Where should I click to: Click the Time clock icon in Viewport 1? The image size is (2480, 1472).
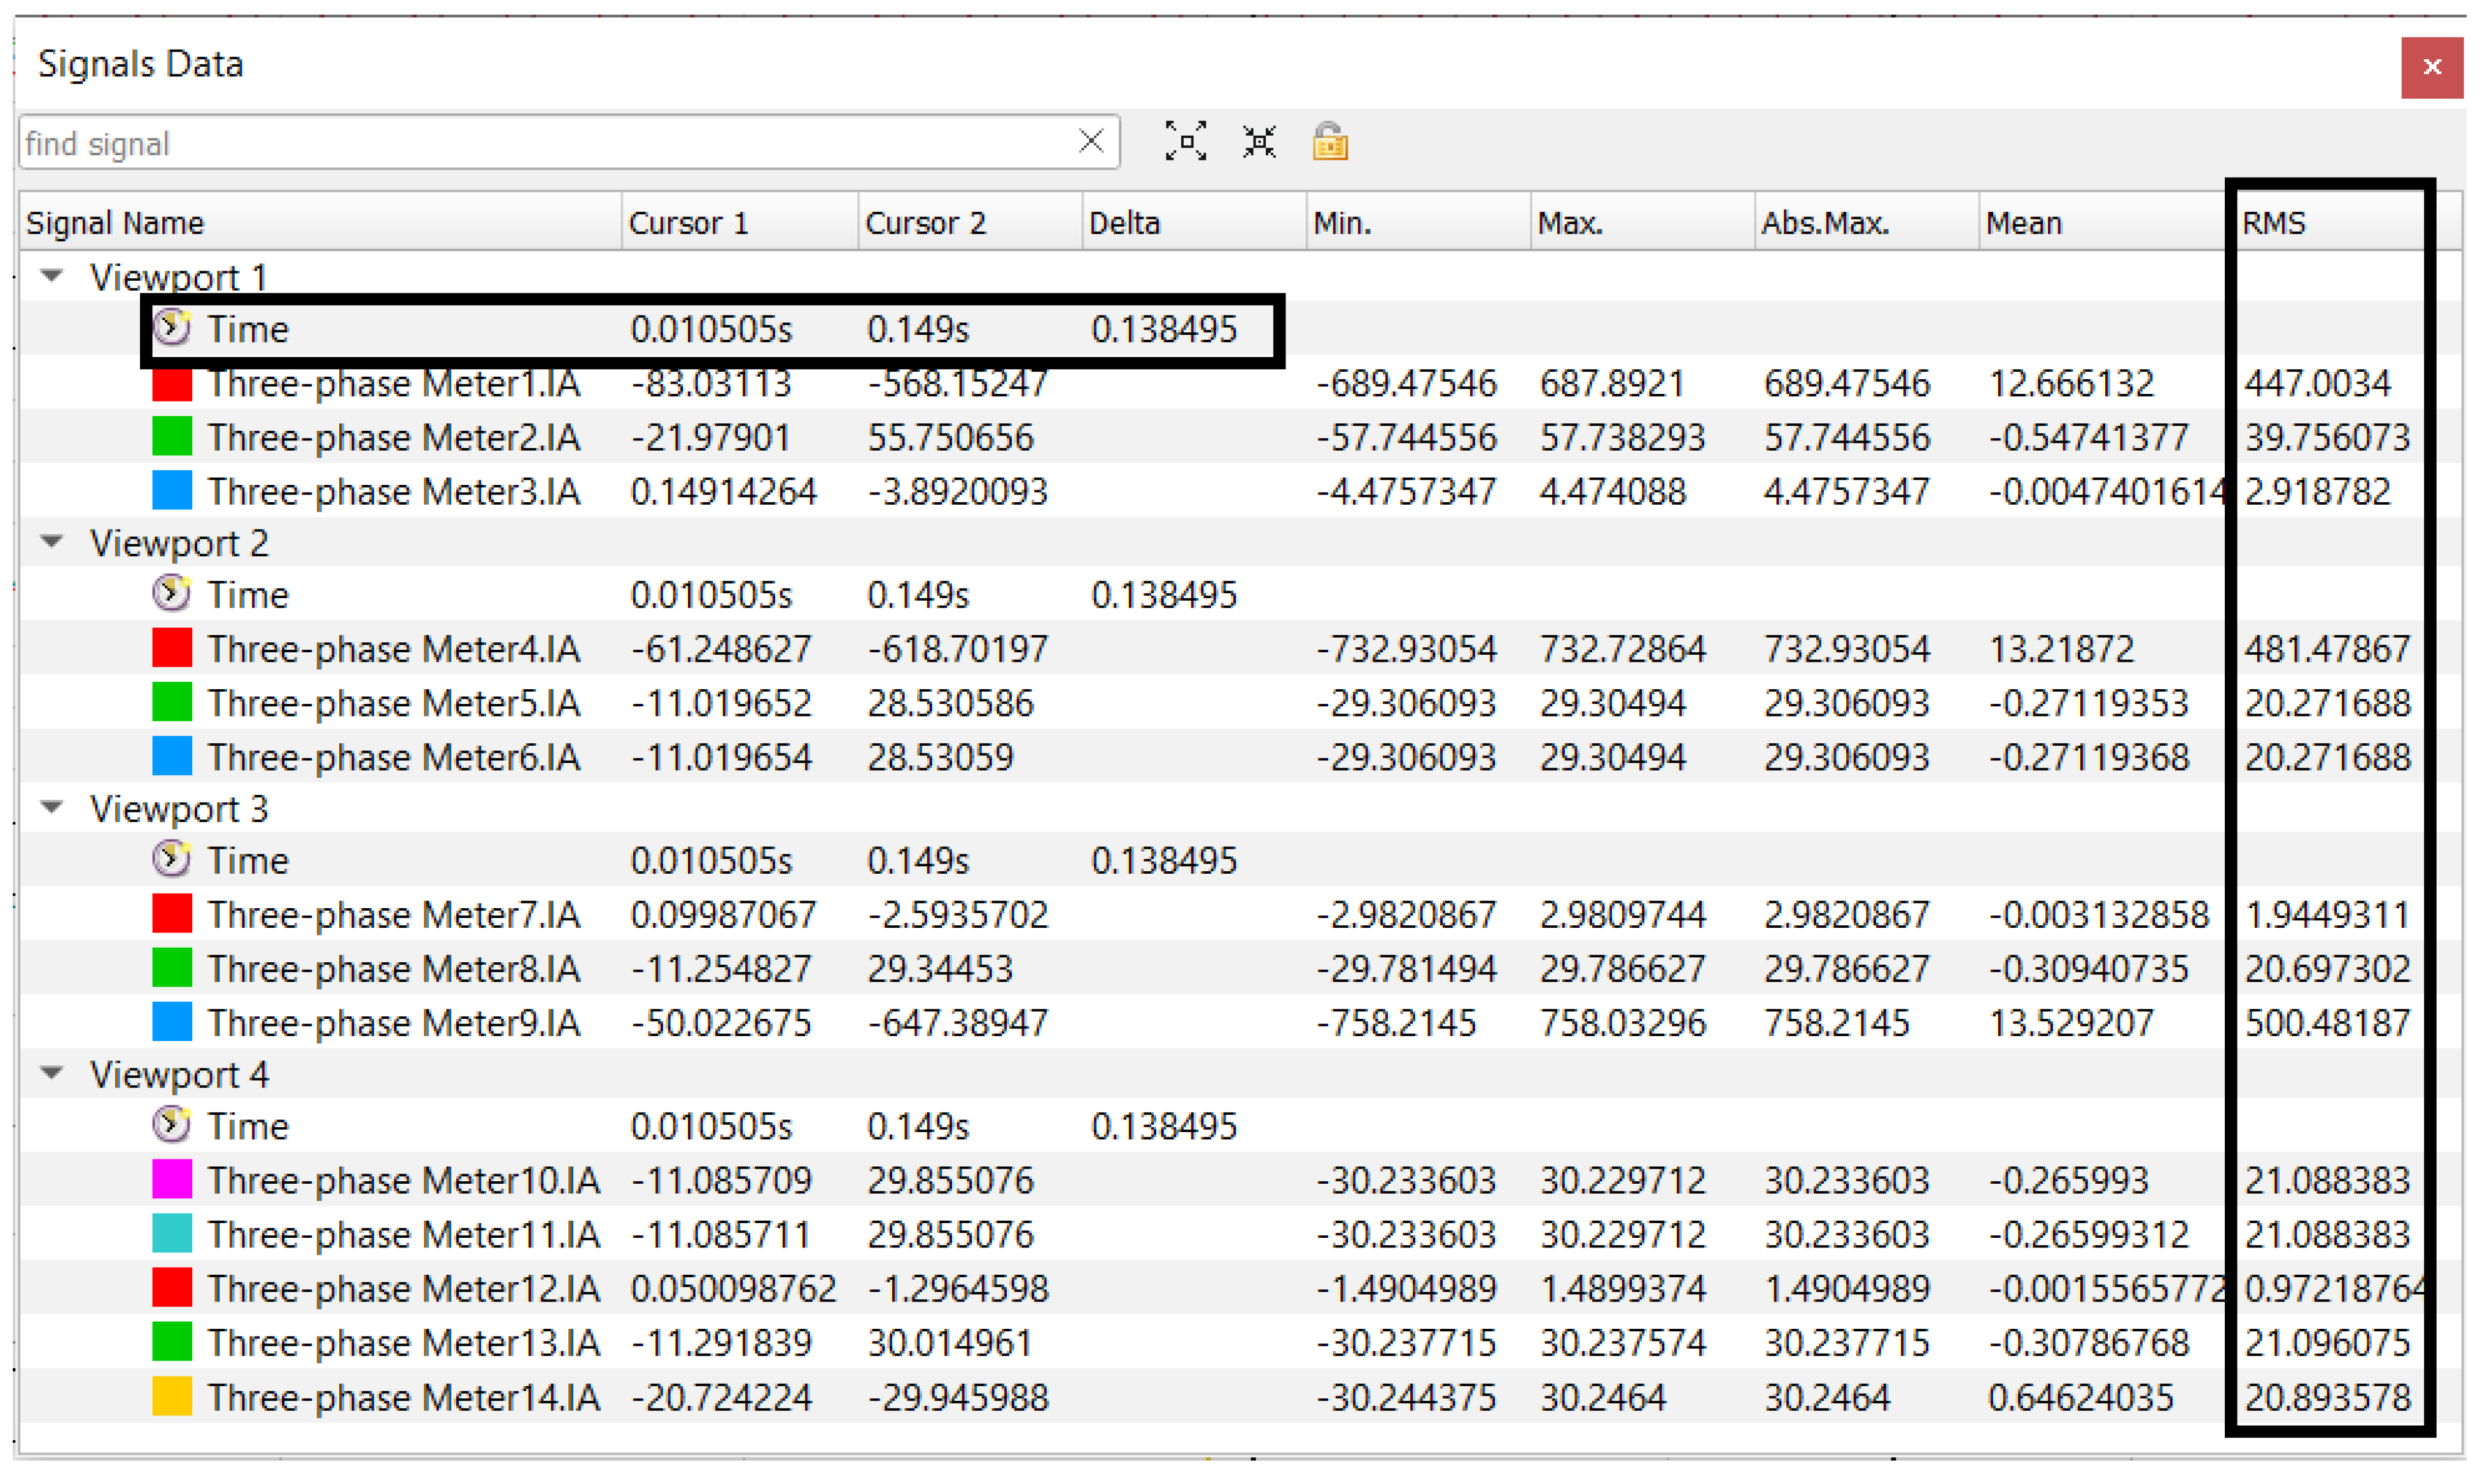pyautogui.click(x=172, y=327)
